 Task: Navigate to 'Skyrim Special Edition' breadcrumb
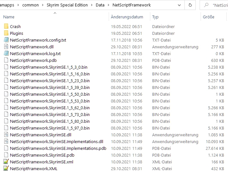(x=67, y=5)
